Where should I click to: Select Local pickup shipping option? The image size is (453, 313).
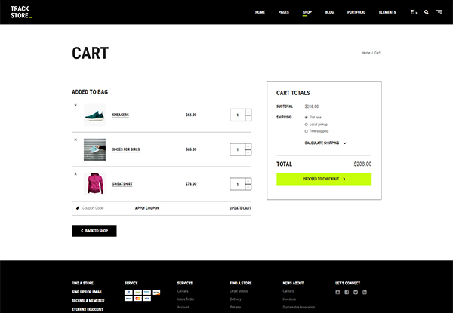point(306,124)
